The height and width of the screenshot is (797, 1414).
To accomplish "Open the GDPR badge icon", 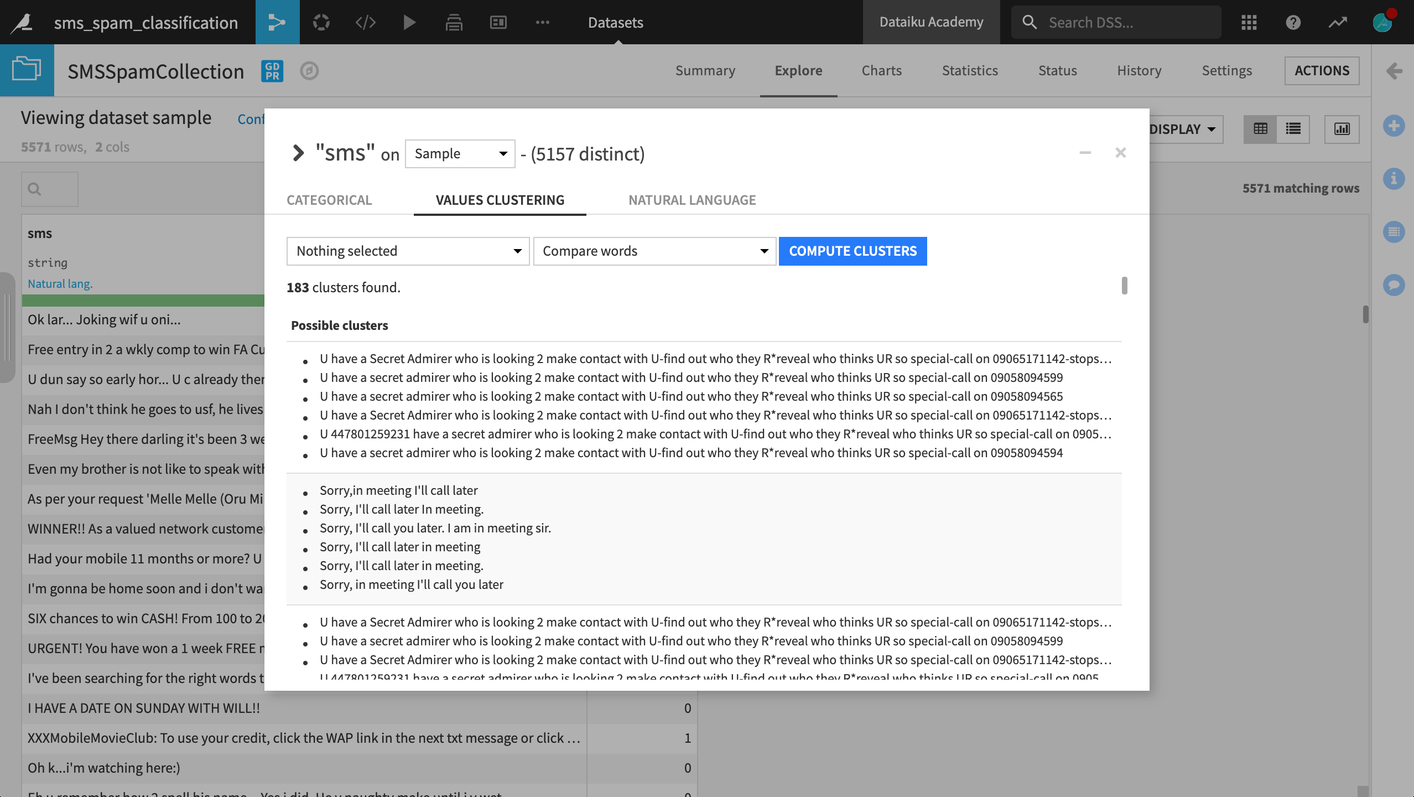I will tap(272, 71).
